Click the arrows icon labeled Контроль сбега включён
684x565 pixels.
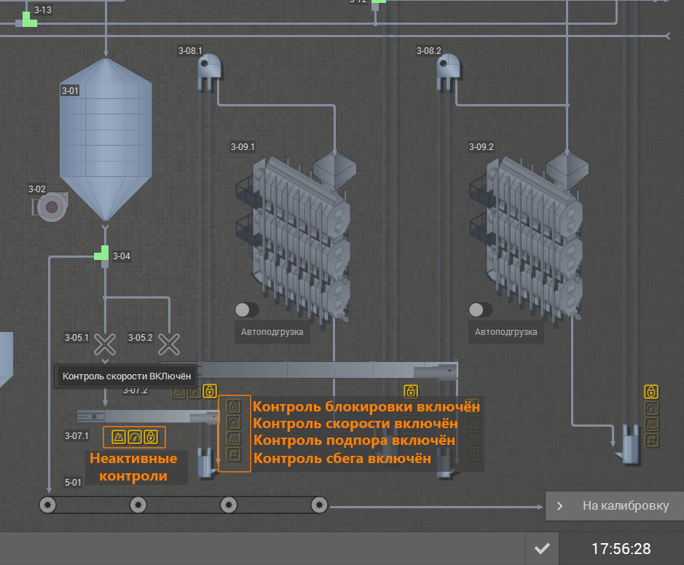[x=234, y=455]
